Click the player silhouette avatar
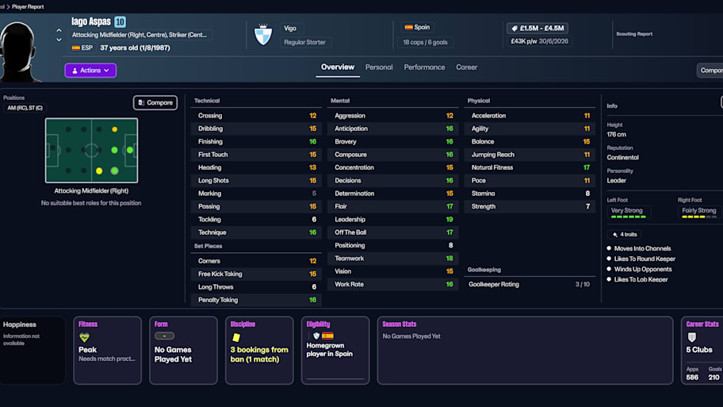The image size is (723, 407). pyautogui.click(x=20, y=49)
